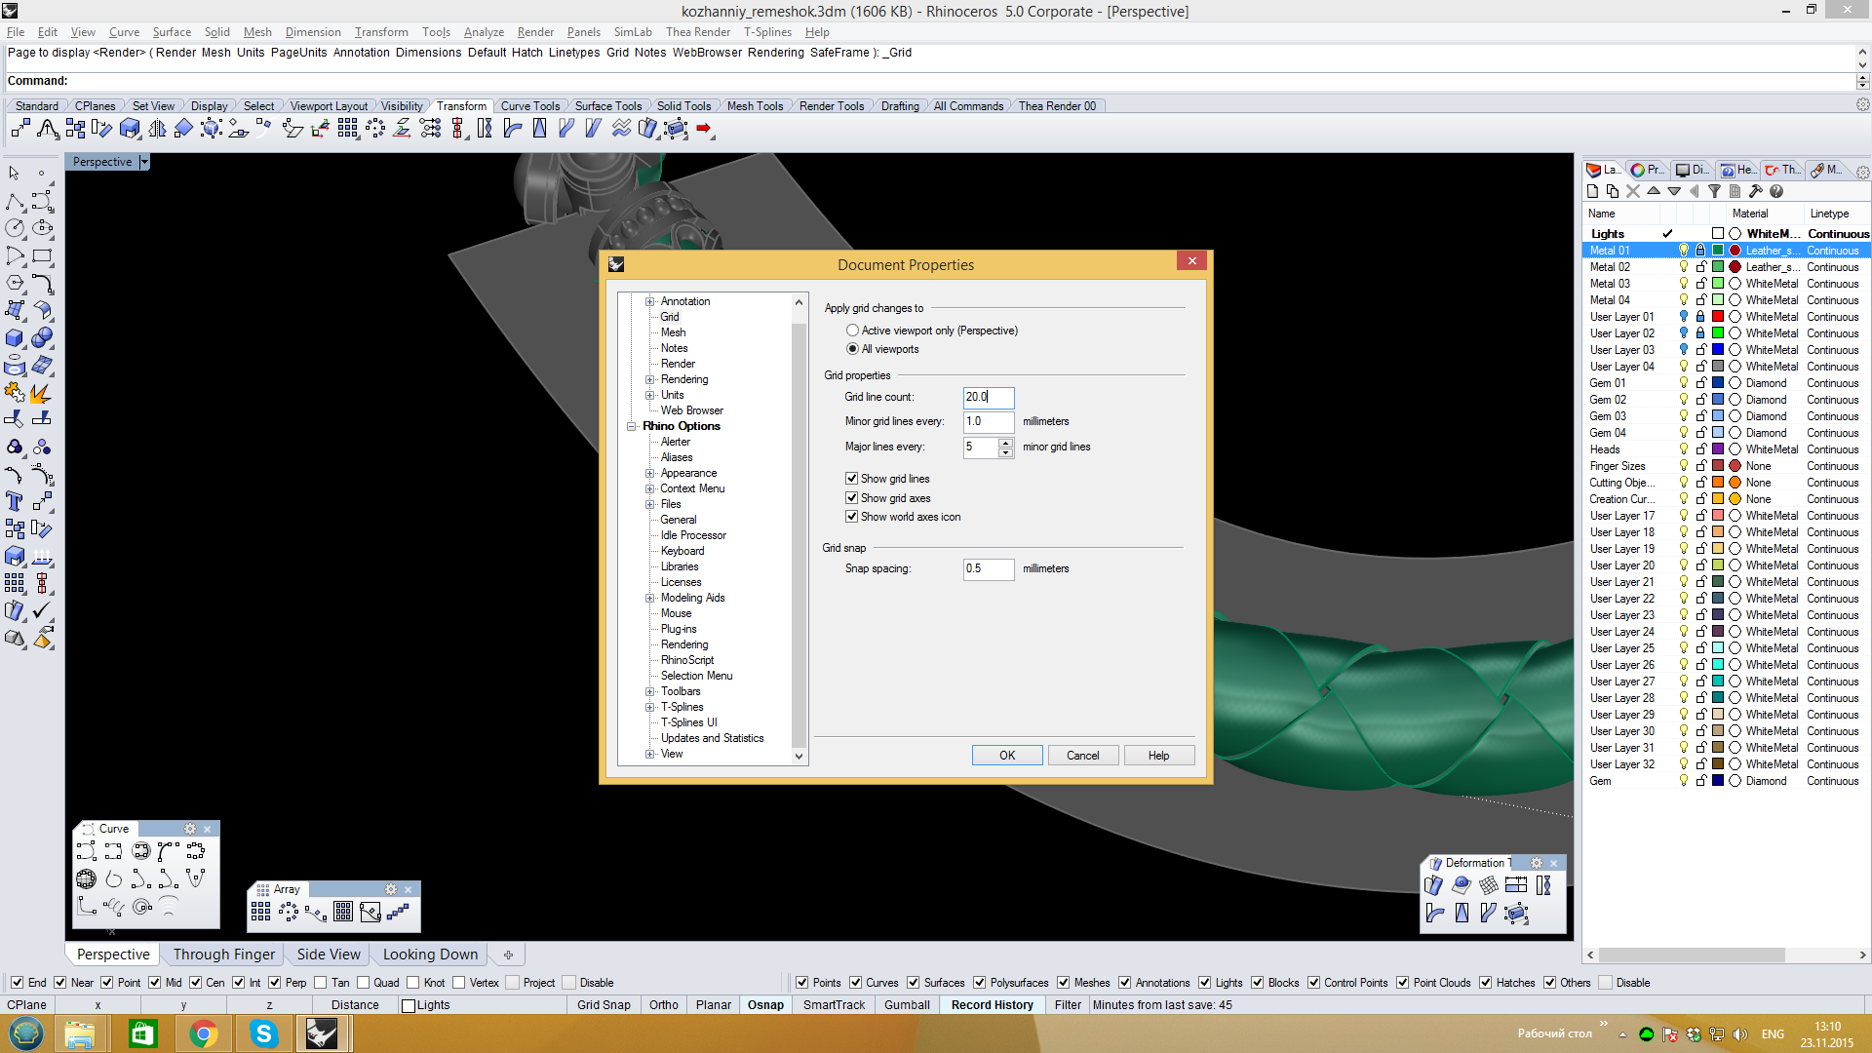Open File Explorer from the taskbar

click(79, 1033)
